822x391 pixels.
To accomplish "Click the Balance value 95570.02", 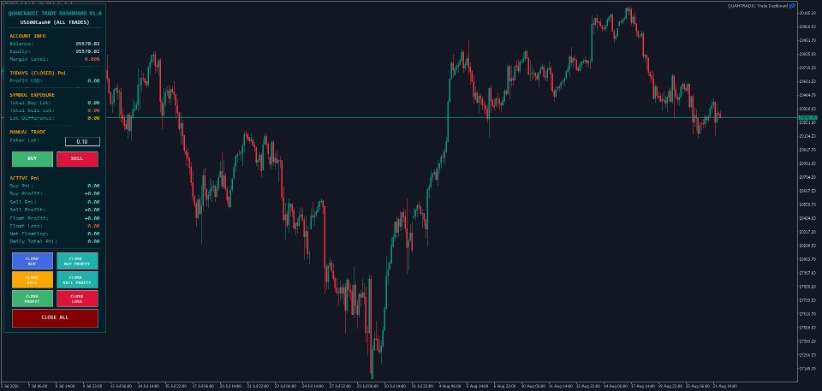I will click(x=87, y=44).
